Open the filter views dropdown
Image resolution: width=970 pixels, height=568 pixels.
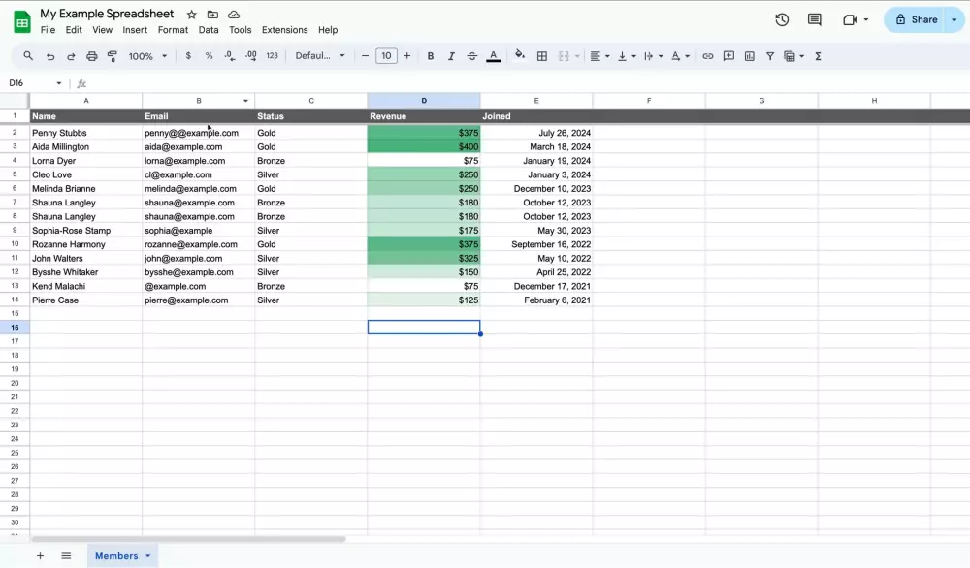(x=793, y=56)
